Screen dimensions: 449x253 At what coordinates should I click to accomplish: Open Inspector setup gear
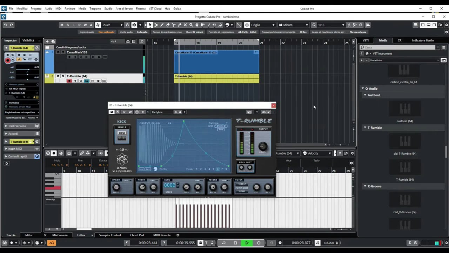coord(6,163)
